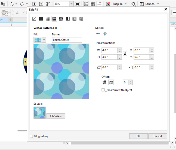176x150 pixels.
Task: Enable Transform with object checkbox
Action: pyautogui.click(x=103, y=90)
